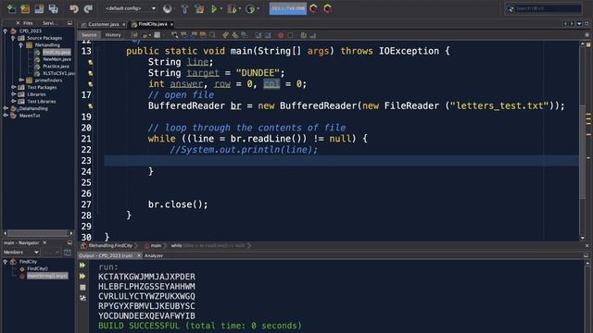Click the Clean and Build Project icon
This screenshot has width=593, height=333.
coord(199,8)
